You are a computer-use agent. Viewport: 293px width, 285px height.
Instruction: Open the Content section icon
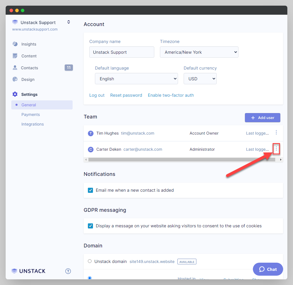(x=15, y=56)
